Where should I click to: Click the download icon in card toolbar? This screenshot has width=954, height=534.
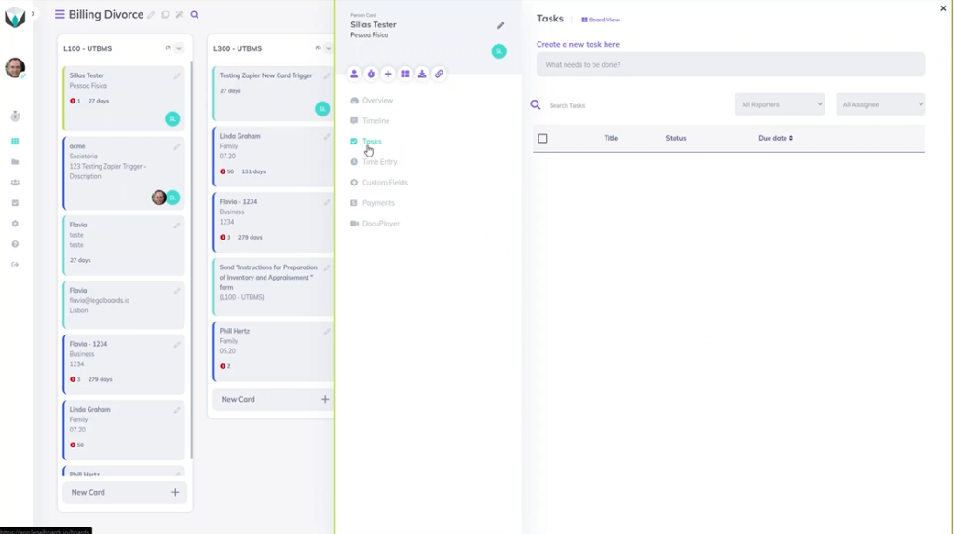point(422,74)
